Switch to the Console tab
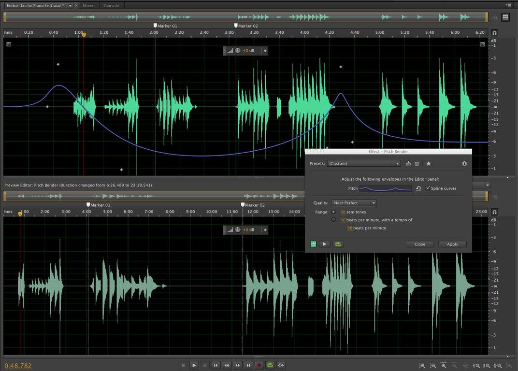 (x=111, y=6)
